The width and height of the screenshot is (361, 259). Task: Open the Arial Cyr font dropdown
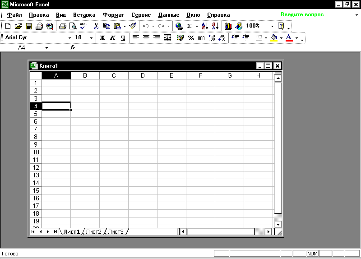pos(70,38)
